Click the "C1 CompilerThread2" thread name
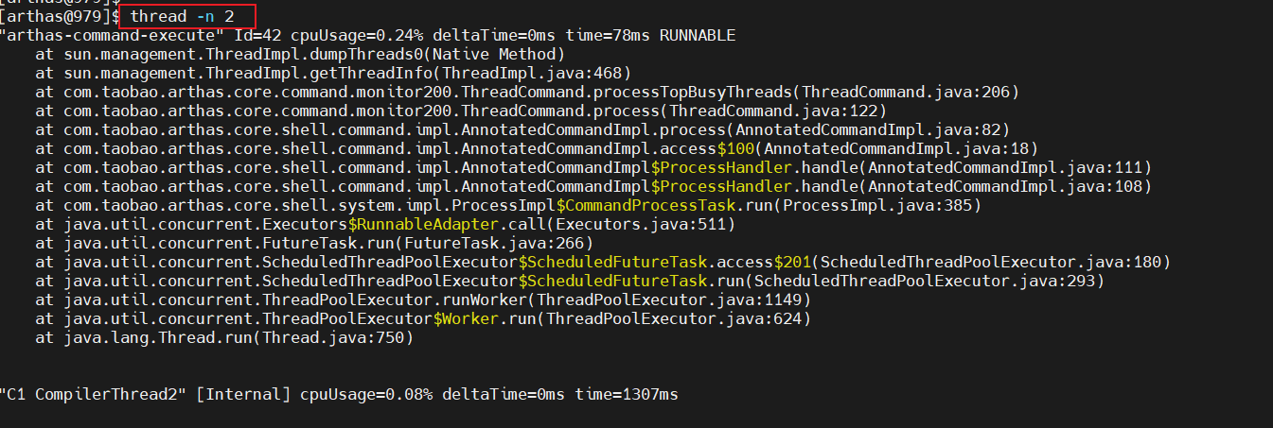This screenshot has width=1273, height=428. point(94,395)
